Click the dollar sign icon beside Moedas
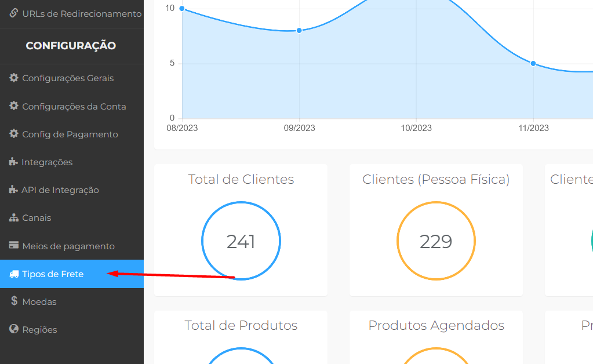593x364 pixels. tap(14, 300)
